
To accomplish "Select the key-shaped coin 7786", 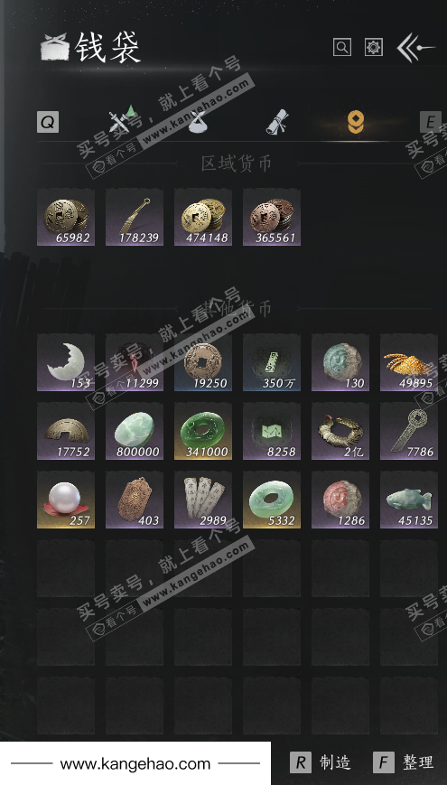I will 409,431.
